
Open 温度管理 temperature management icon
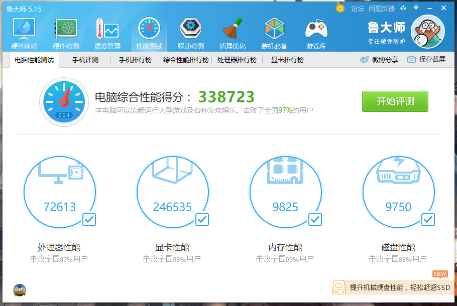click(x=107, y=28)
